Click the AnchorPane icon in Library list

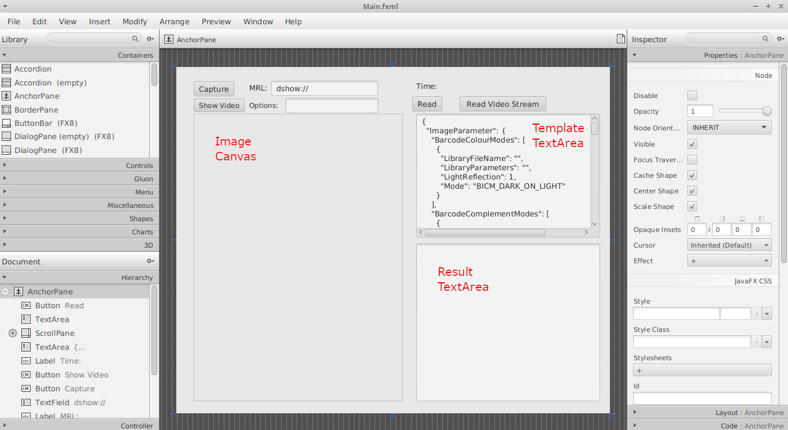pyautogui.click(x=7, y=96)
